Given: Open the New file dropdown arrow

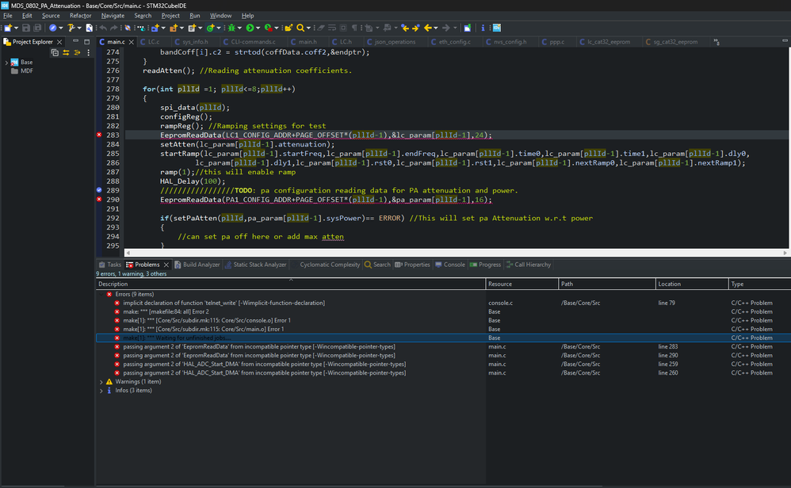Looking at the screenshot, I should (16, 29).
